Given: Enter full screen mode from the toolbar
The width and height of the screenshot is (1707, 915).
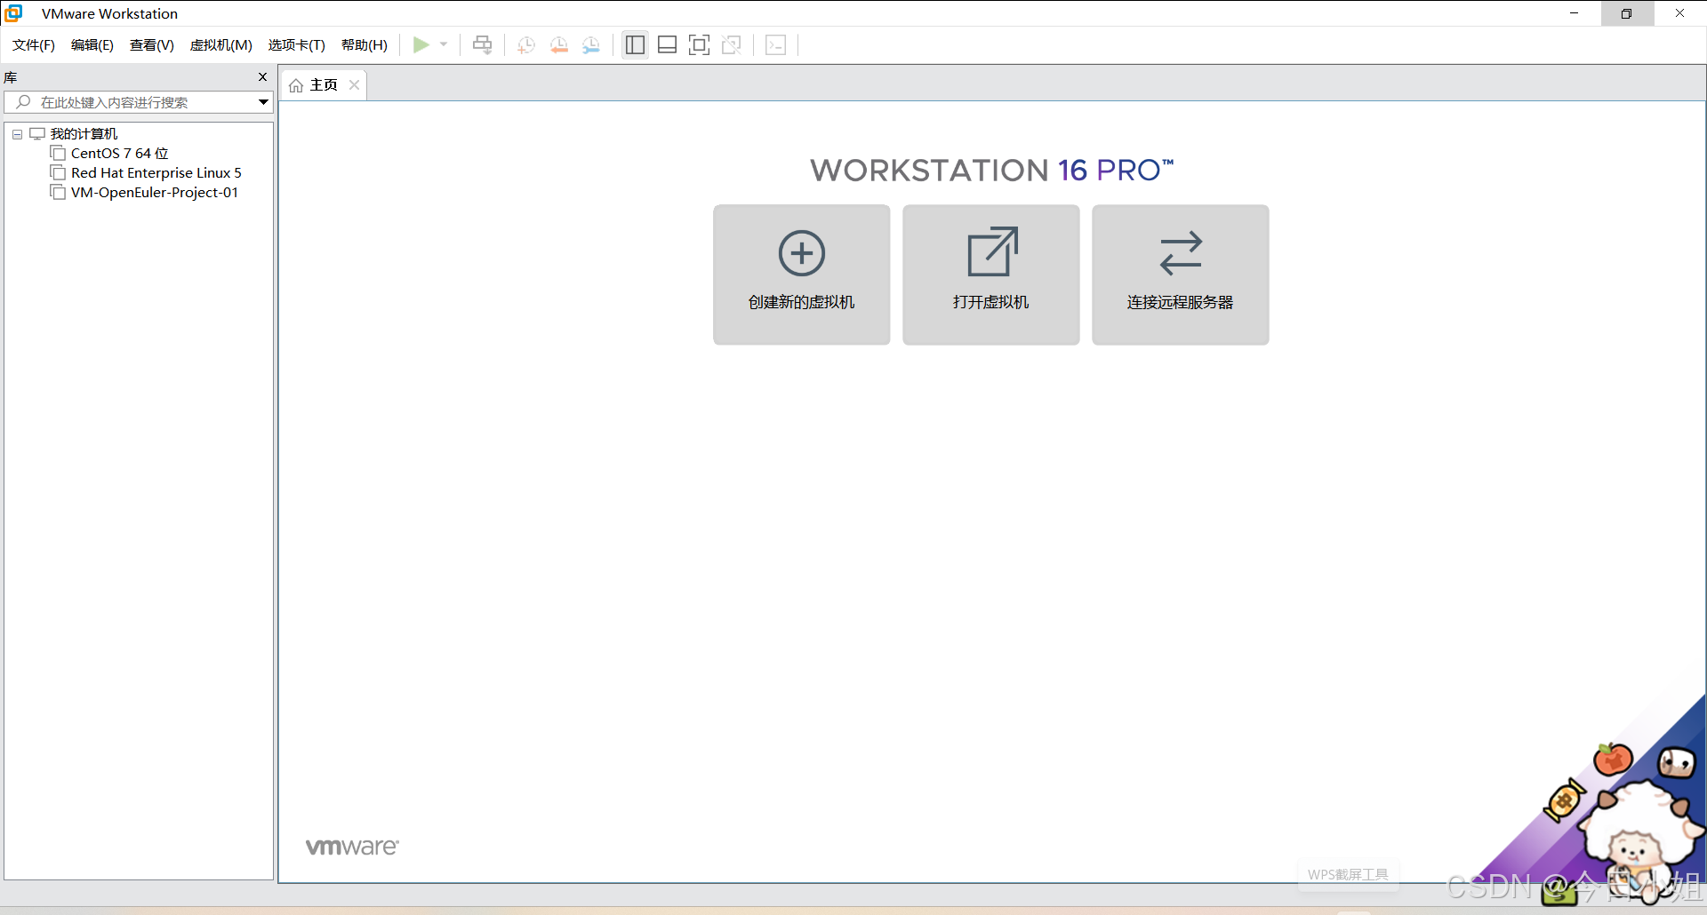Looking at the screenshot, I should 699,44.
